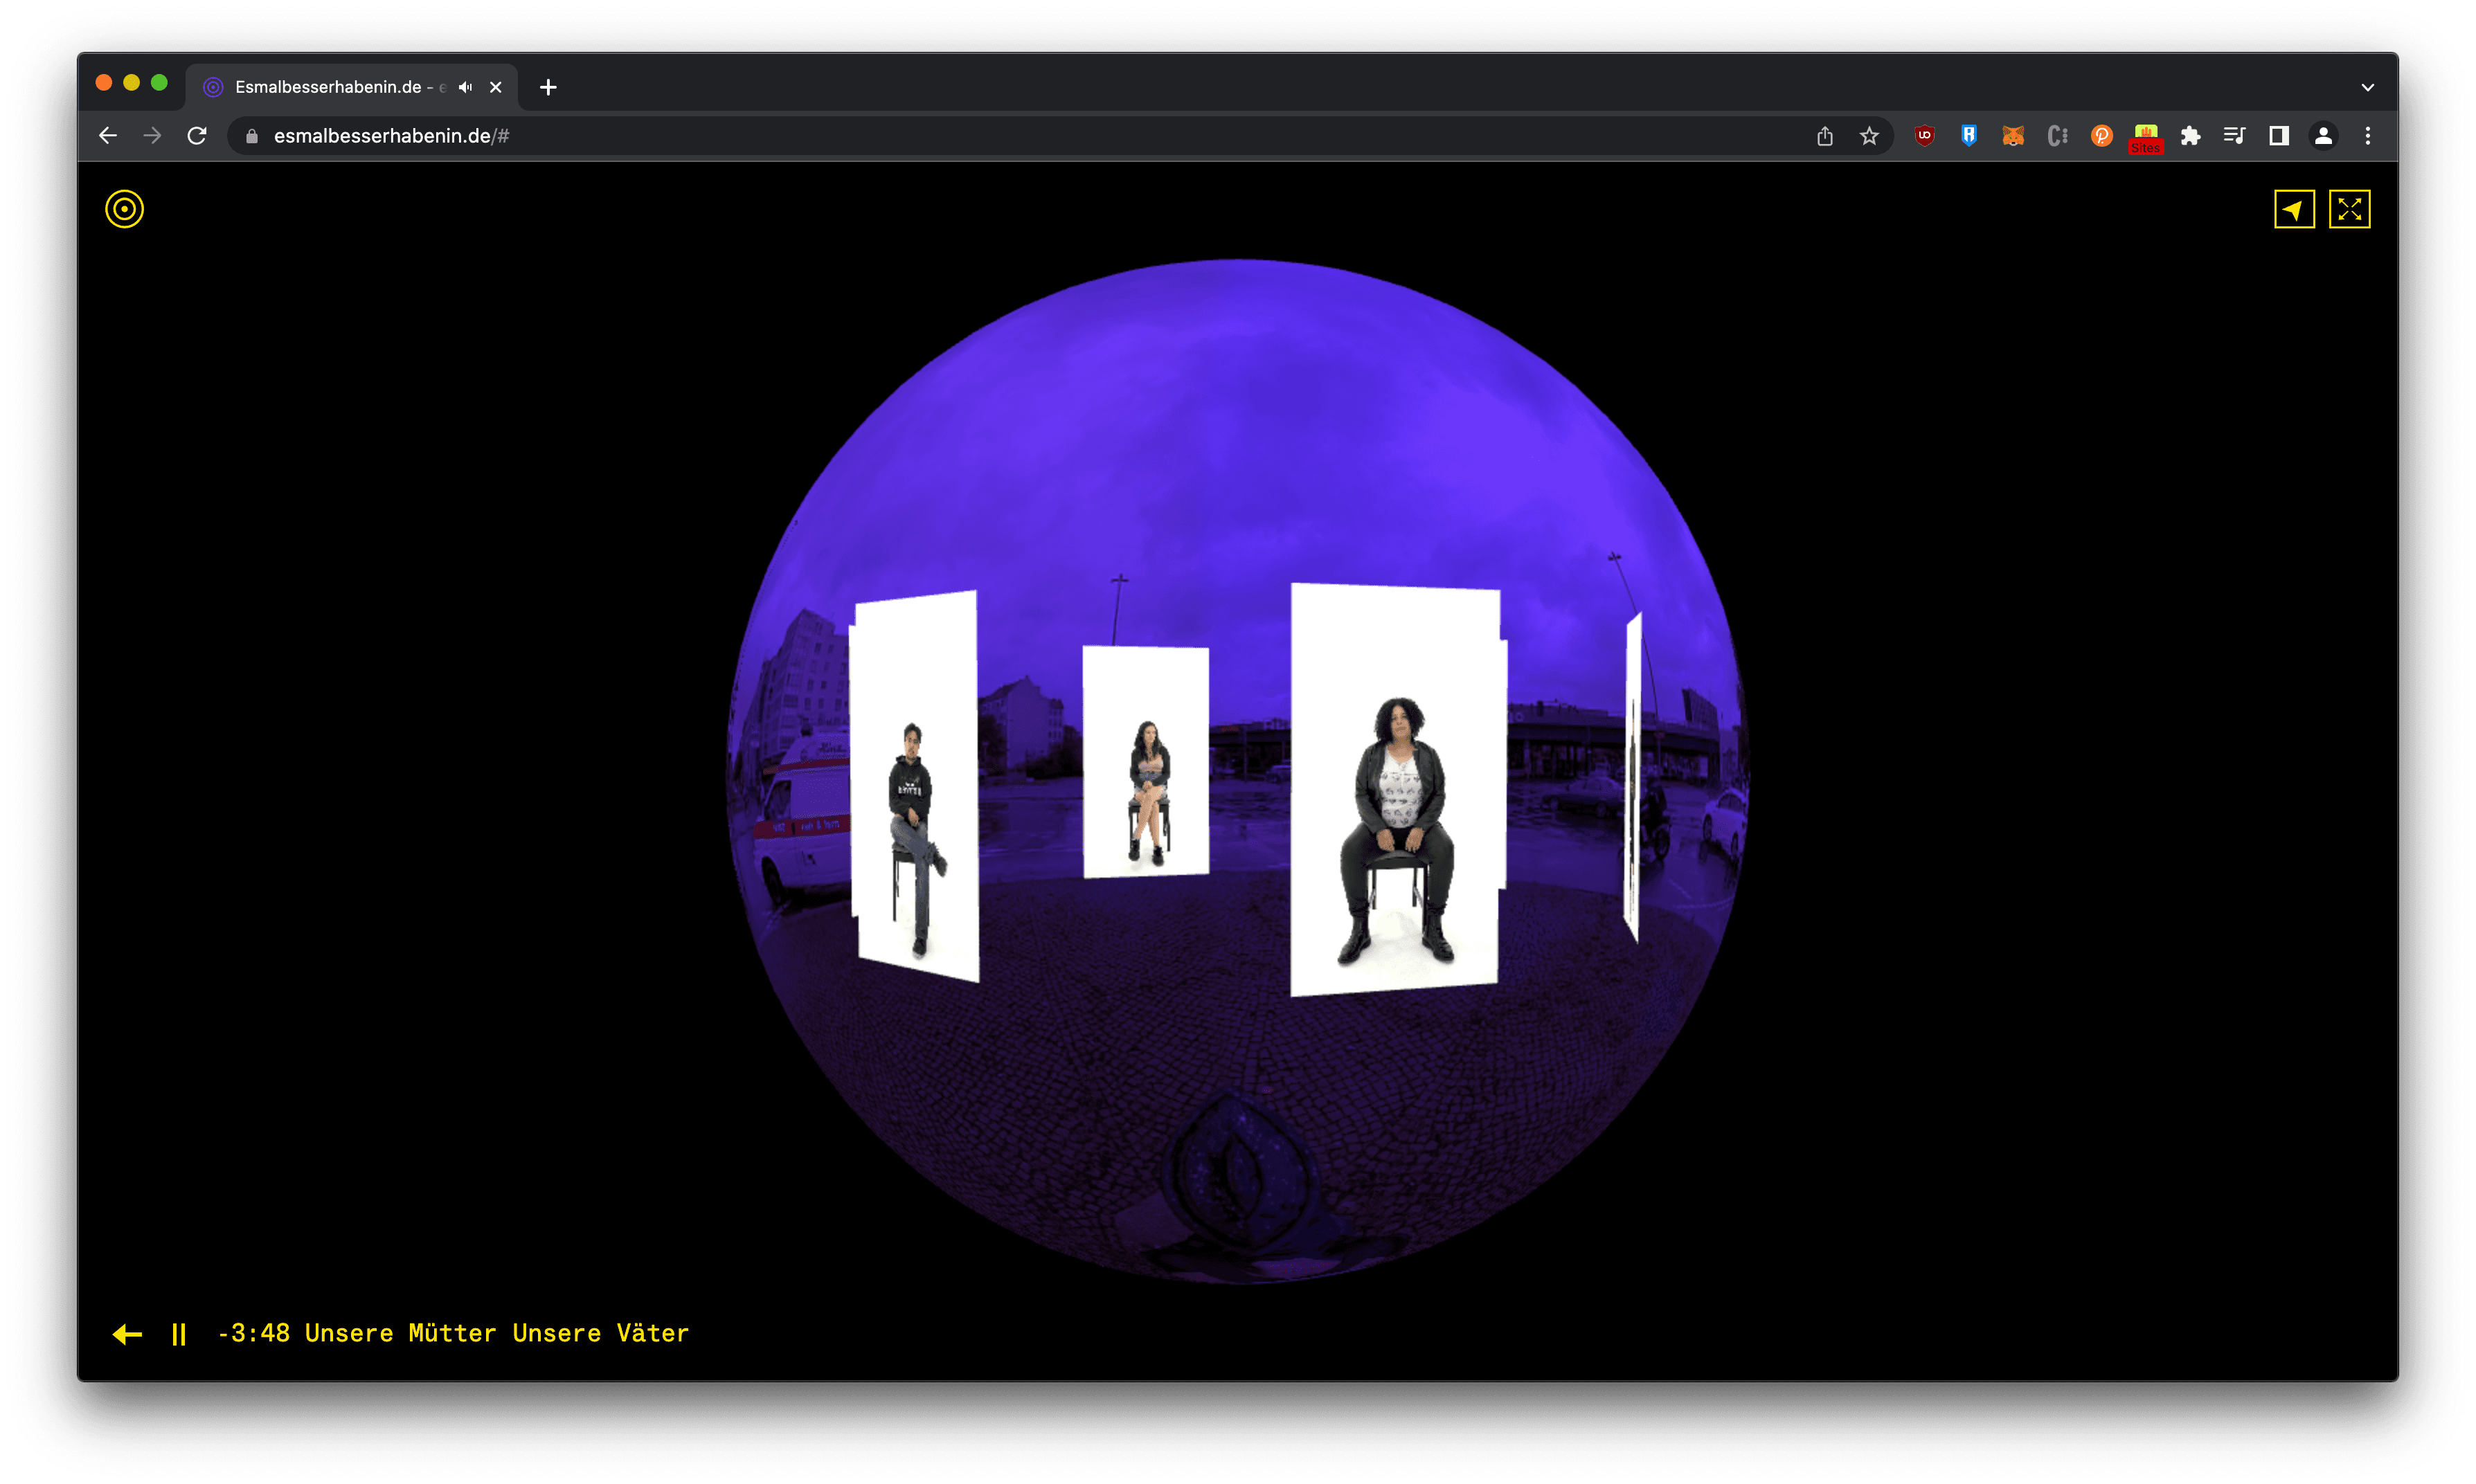Open the Chrome three-dot menu

click(x=2367, y=136)
